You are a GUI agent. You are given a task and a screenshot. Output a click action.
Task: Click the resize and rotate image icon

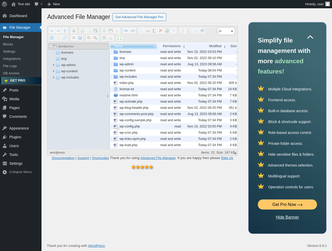pos(202,31)
